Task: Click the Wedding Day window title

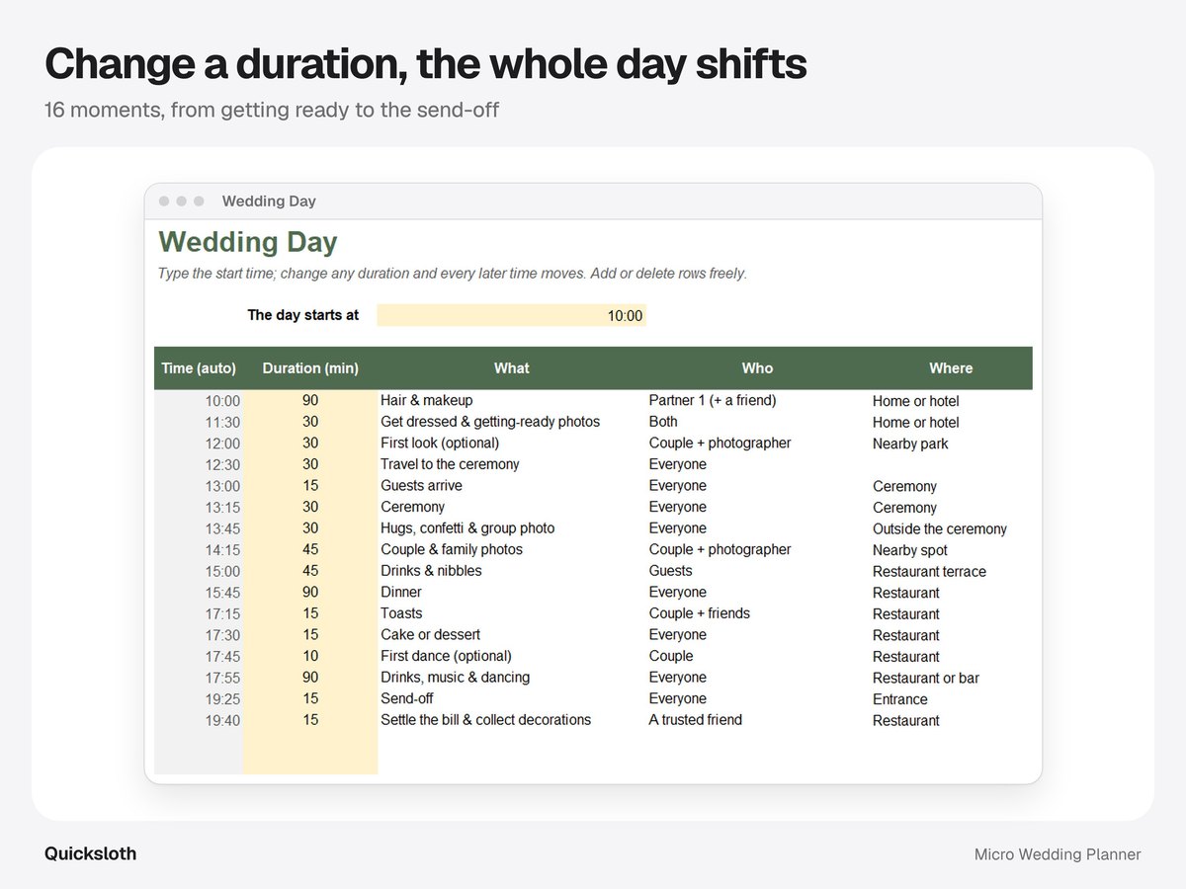Action: coord(269,202)
